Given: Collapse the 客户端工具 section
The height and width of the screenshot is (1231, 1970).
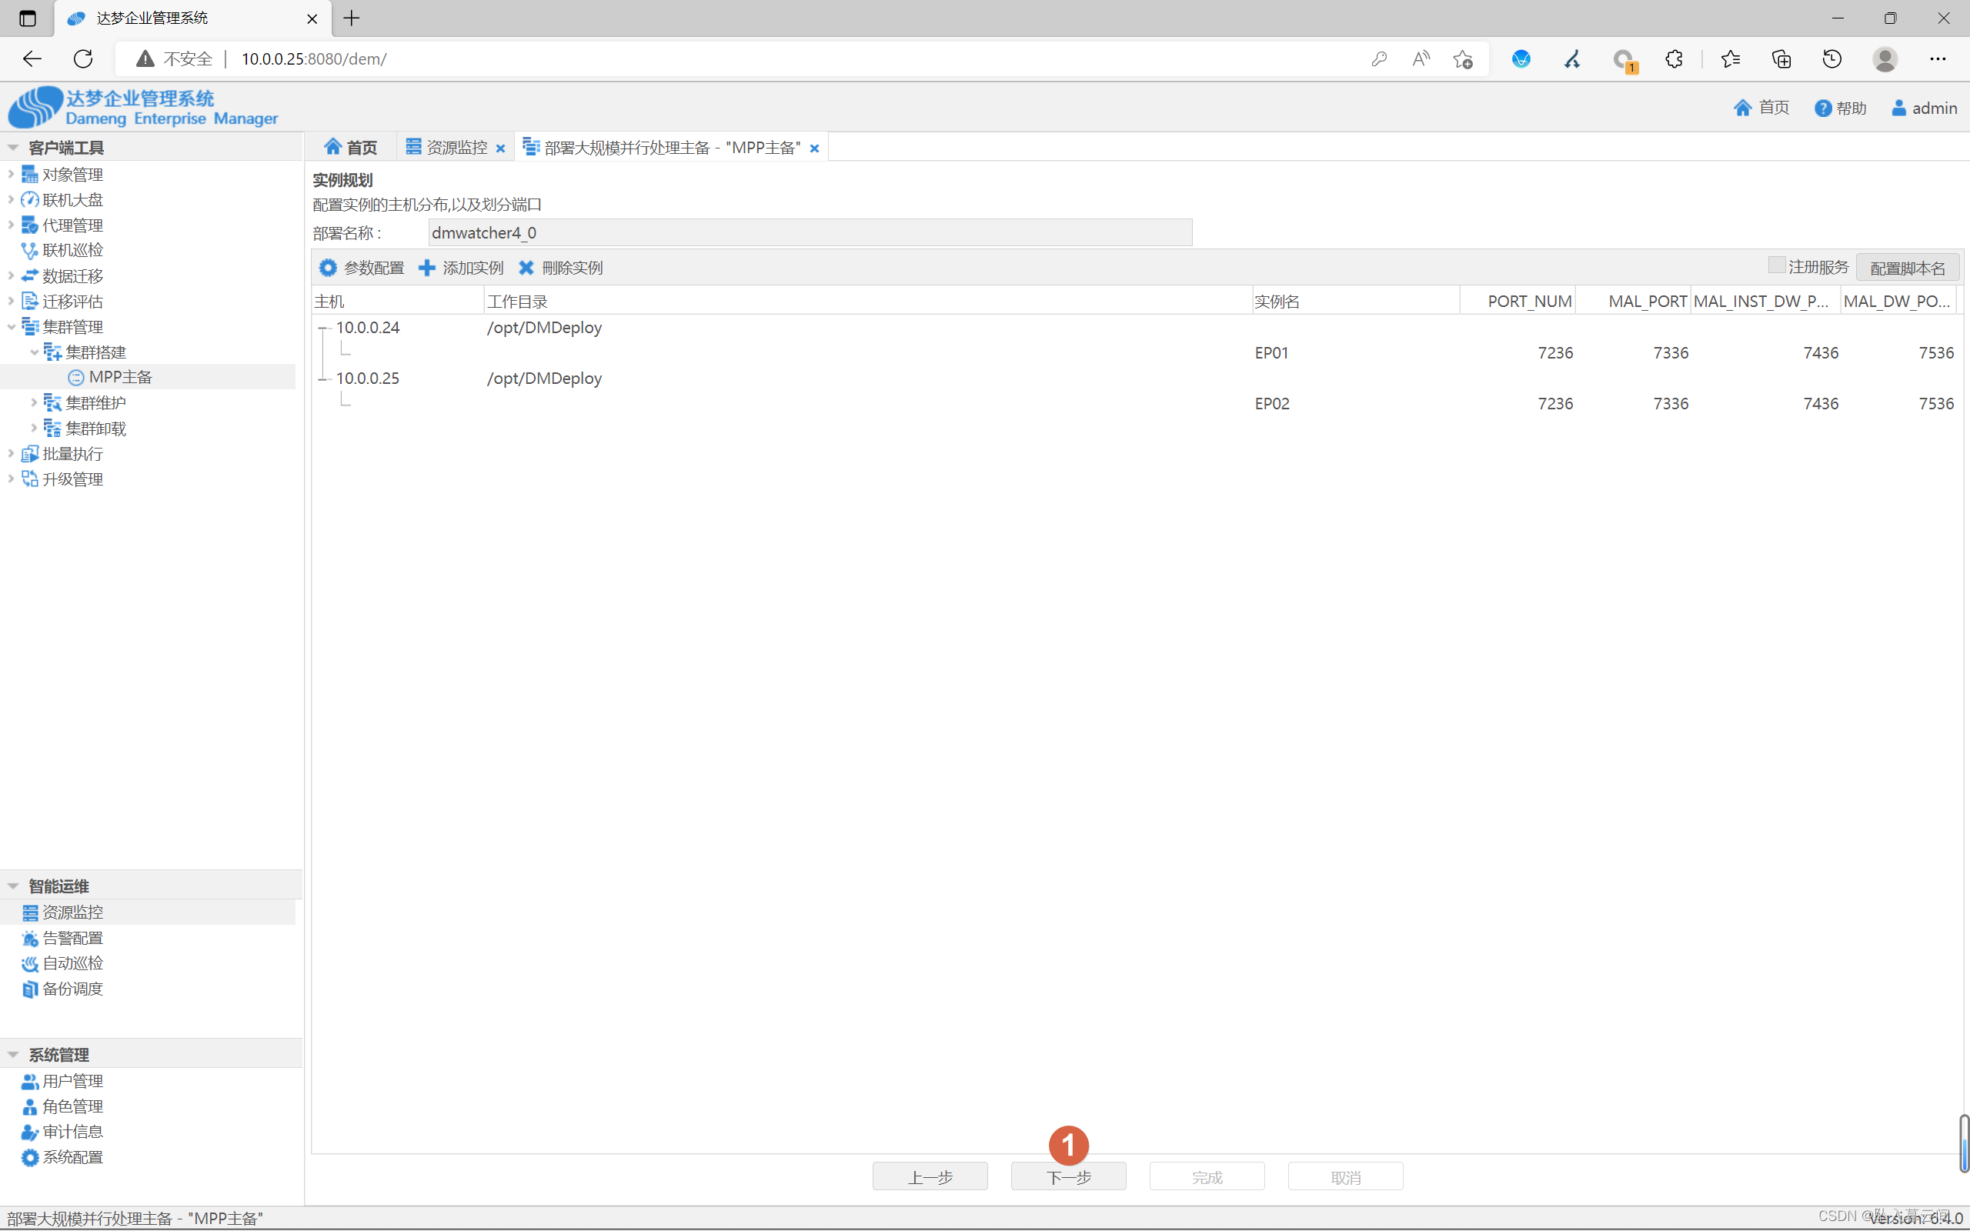Looking at the screenshot, I should tap(13, 148).
